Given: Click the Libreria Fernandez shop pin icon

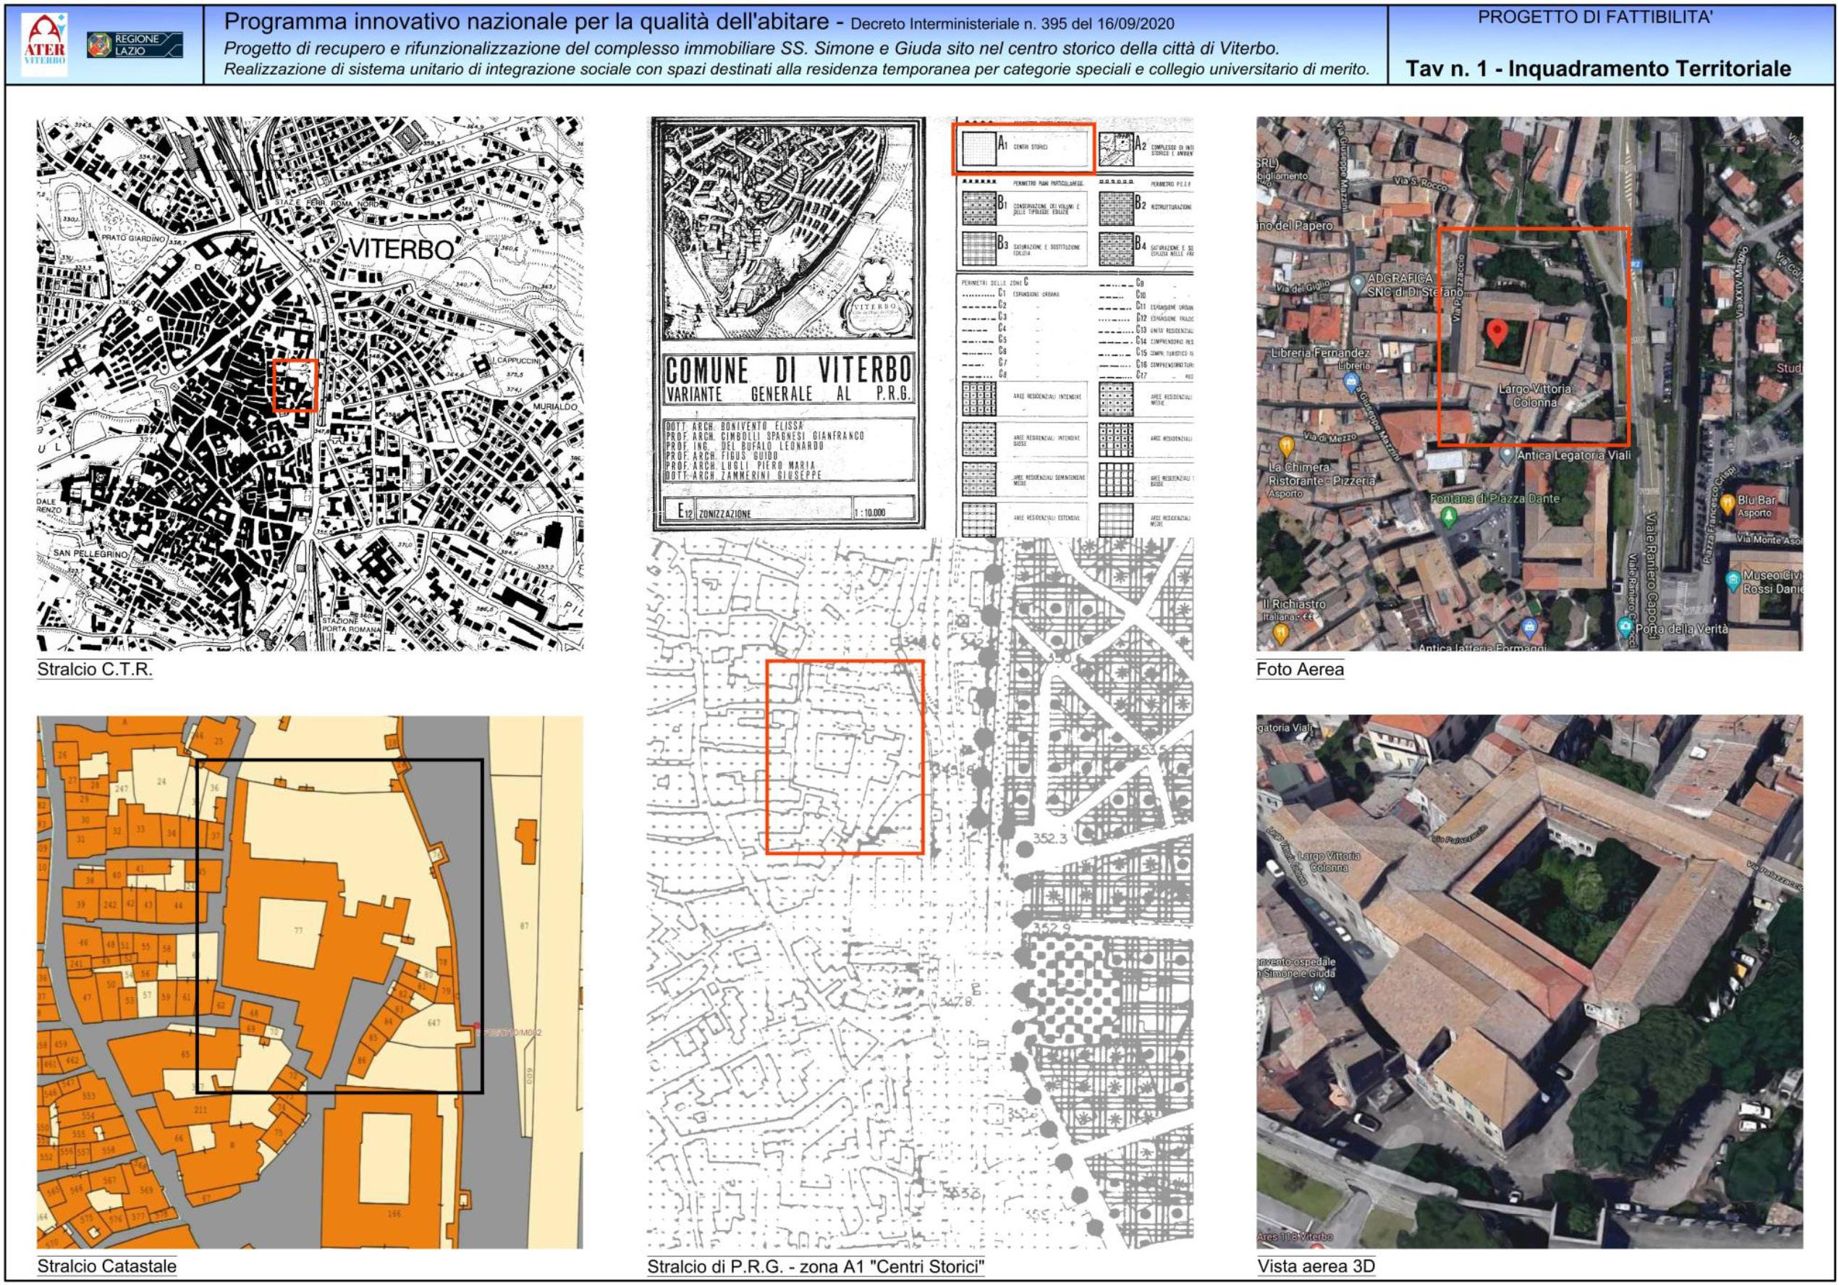Looking at the screenshot, I should [x=1351, y=383].
